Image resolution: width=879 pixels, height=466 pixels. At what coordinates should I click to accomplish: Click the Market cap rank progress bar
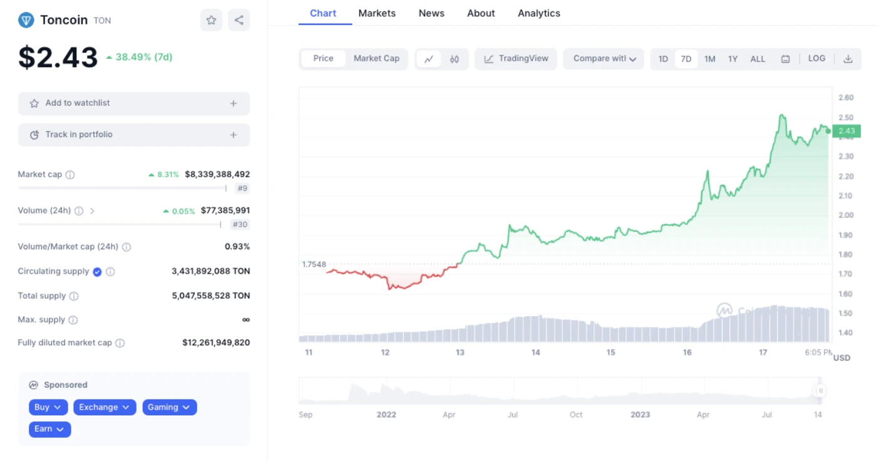122,188
